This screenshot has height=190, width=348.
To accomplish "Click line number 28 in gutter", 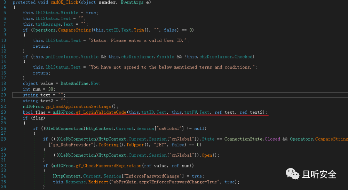I will pyautogui.click(x=3, y=139).
